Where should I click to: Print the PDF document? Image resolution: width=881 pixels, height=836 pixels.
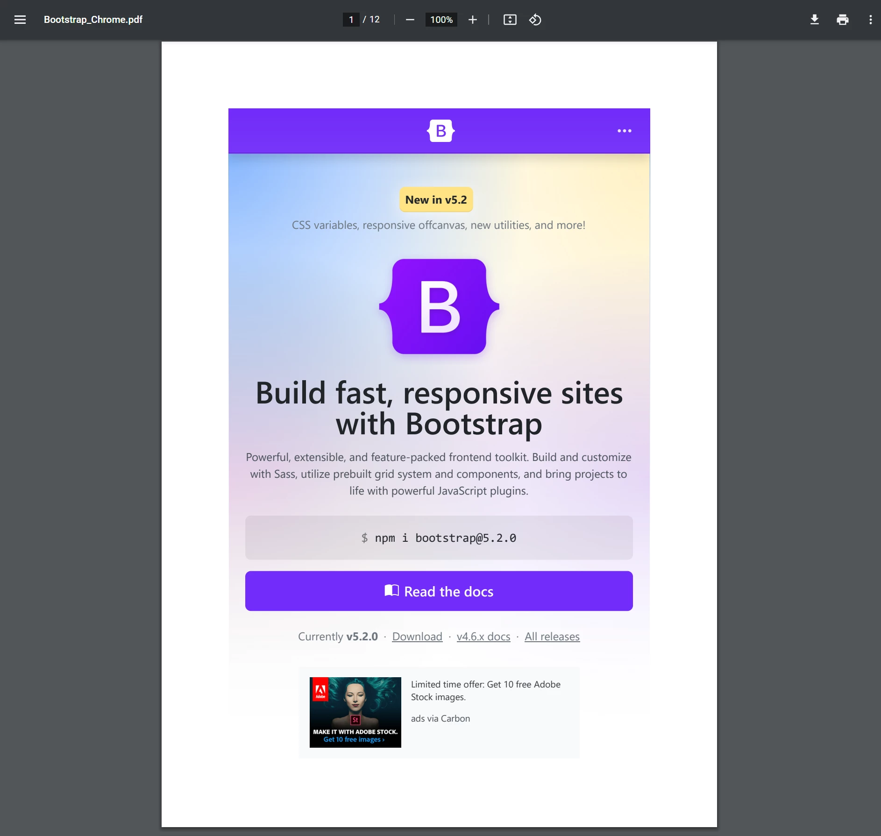coord(842,20)
